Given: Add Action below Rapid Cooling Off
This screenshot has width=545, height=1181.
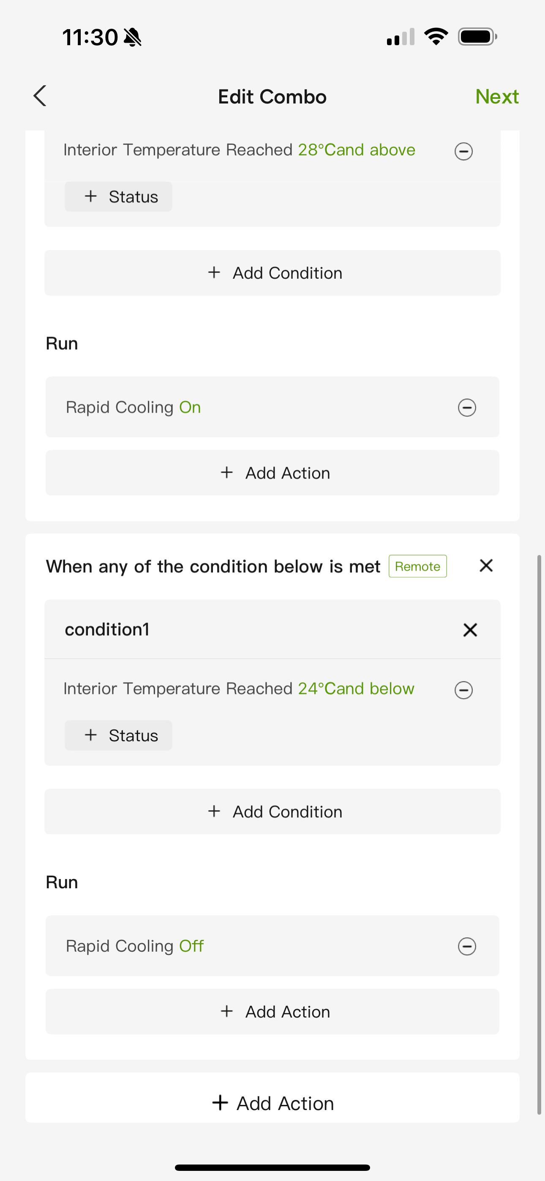Looking at the screenshot, I should coord(272,1011).
